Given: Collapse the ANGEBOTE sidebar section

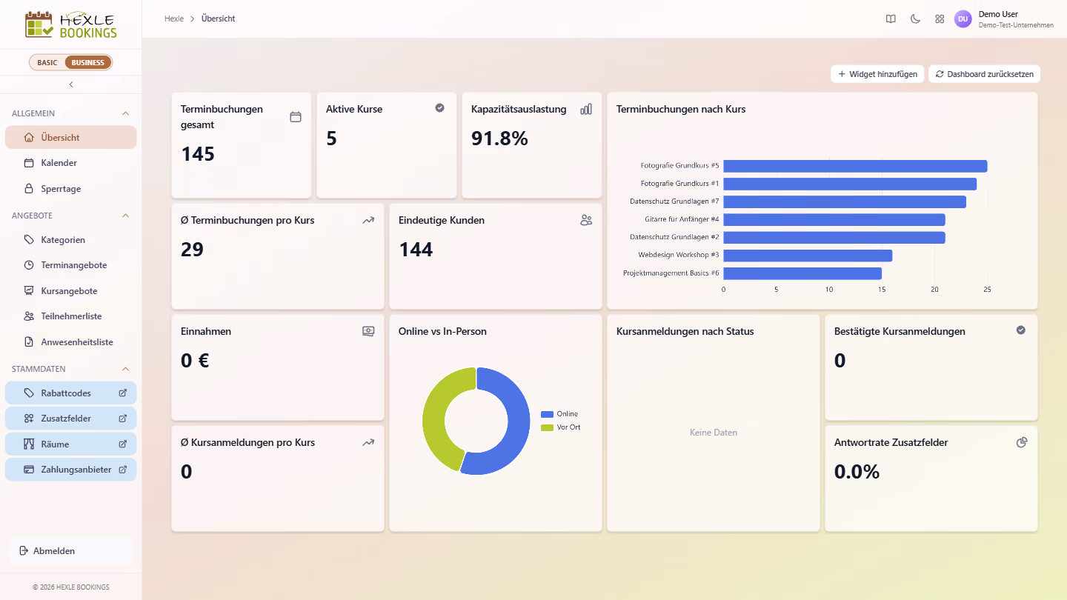Looking at the screenshot, I should point(125,216).
